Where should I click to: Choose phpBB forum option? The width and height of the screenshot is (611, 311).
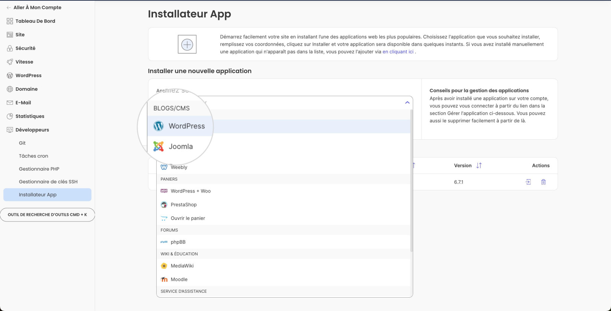tap(284, 242)
